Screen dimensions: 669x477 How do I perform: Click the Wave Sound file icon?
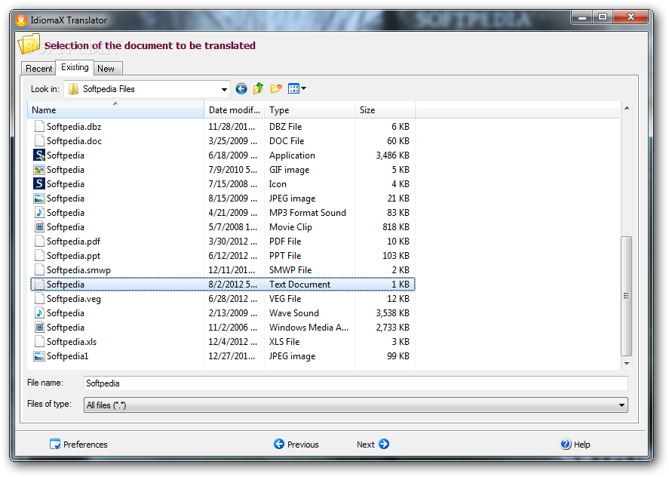tap(39, 313)
